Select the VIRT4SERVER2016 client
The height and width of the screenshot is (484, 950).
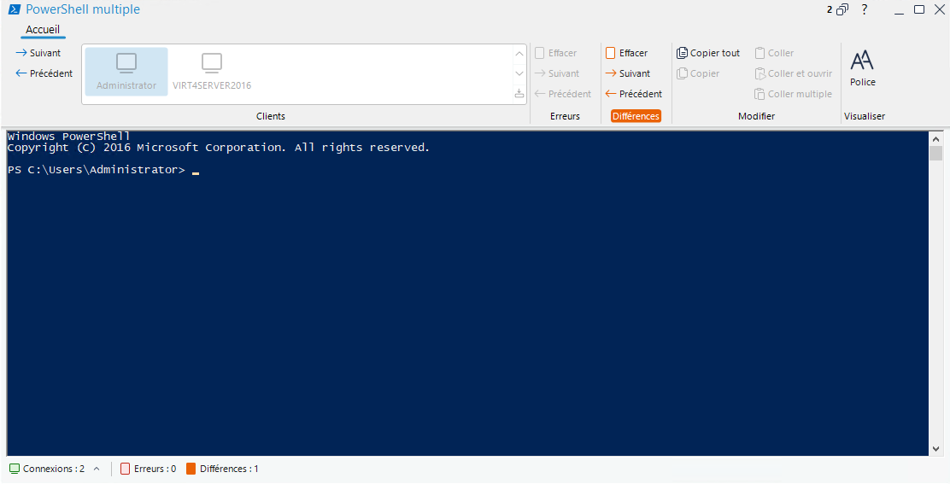pyautogui.click(x=212, y=72)
